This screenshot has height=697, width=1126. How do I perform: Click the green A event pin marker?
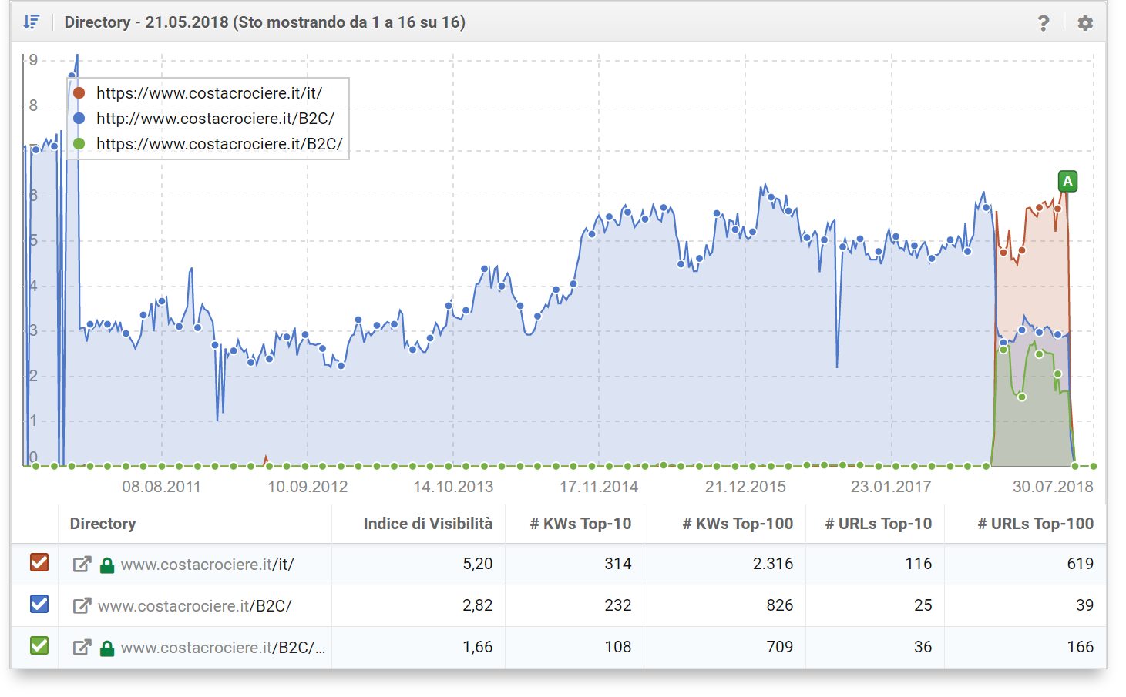pos(1067,182)
